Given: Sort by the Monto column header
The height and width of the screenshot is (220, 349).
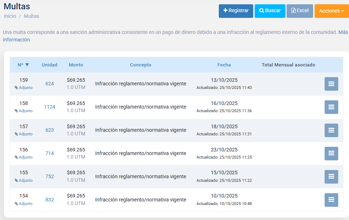Looking at the screenshot, I should coord(76,65).
